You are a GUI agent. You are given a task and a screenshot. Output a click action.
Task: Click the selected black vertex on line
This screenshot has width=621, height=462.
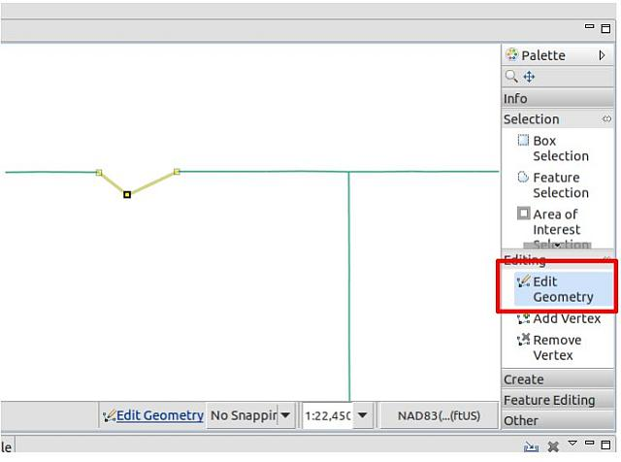(x=127, y=194)
